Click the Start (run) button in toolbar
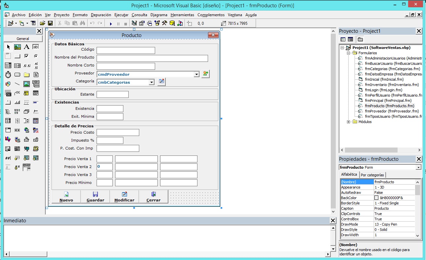 click(111, 23)
